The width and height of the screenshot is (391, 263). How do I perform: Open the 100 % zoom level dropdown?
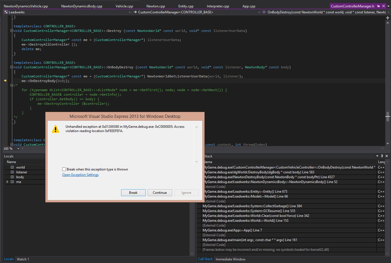point(18,149)
